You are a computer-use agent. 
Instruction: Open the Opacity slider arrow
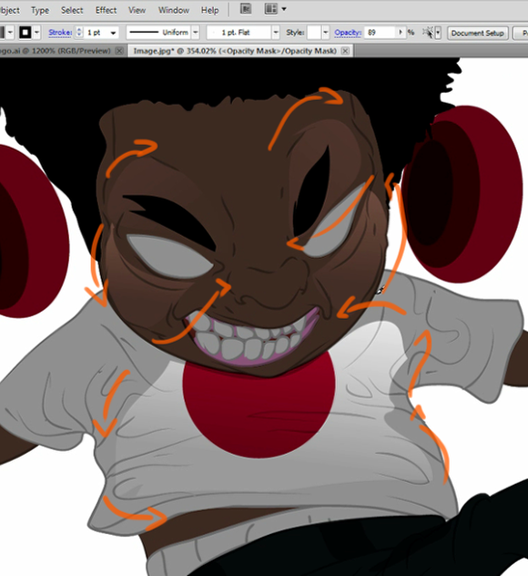pos(401,32)
